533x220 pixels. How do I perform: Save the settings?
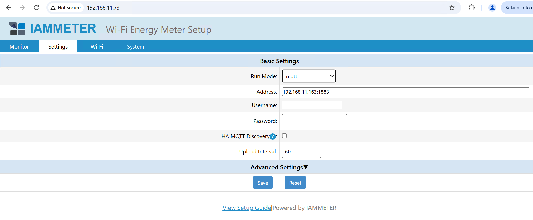click(263, 183)
